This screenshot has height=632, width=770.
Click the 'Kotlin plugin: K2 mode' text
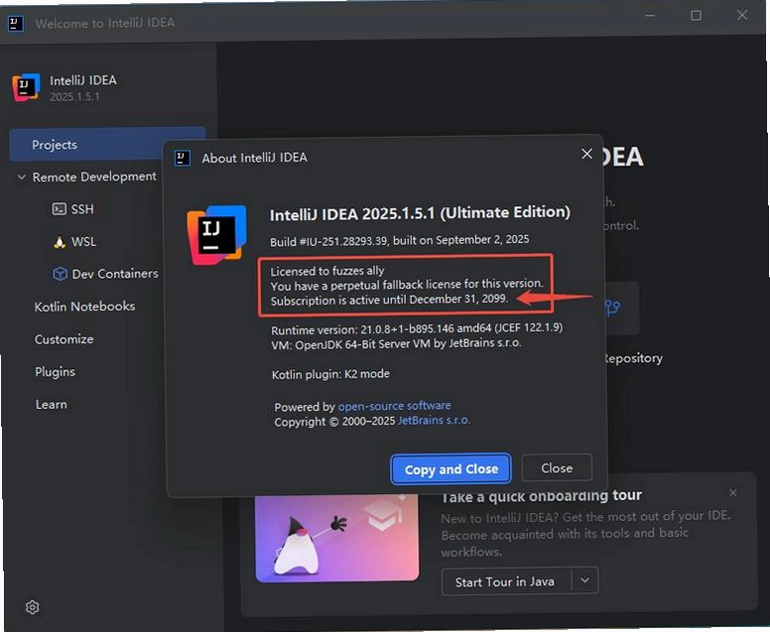click(330, 374)
